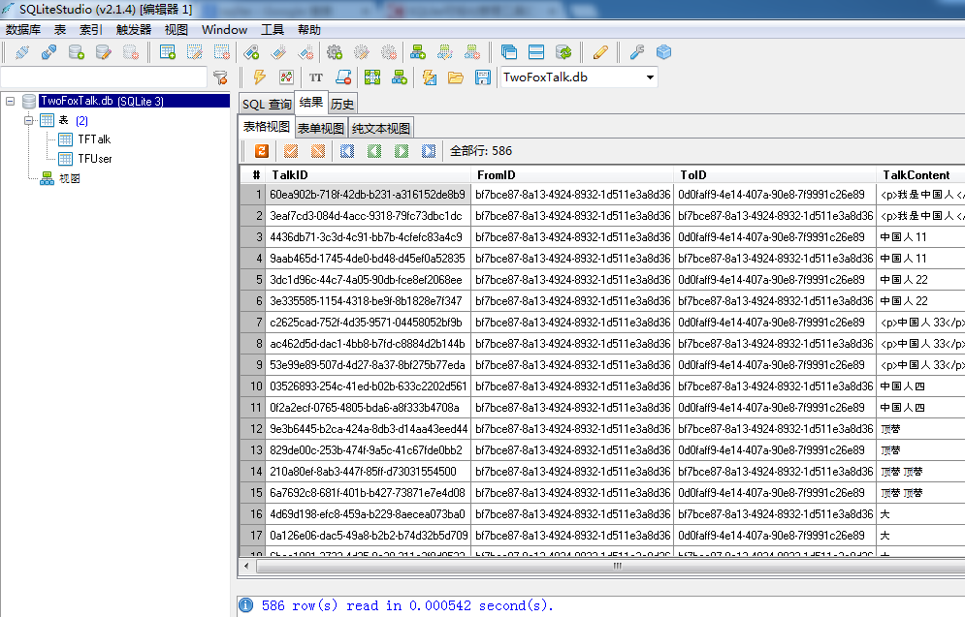
Task: Switch to the 表单视图 tab
Action: [x=321, y=129]
